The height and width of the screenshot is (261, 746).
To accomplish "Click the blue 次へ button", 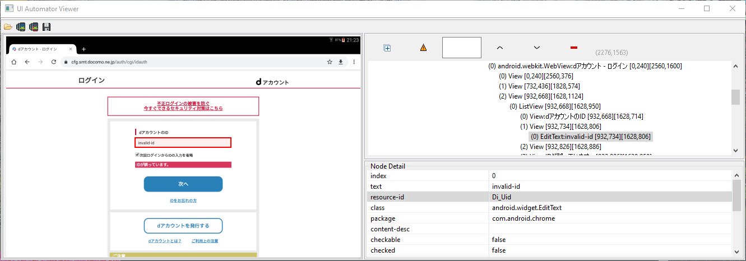I will 183,184.
